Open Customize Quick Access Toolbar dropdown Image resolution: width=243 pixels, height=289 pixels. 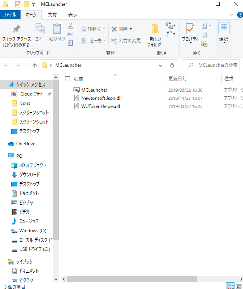coord(33,5)
